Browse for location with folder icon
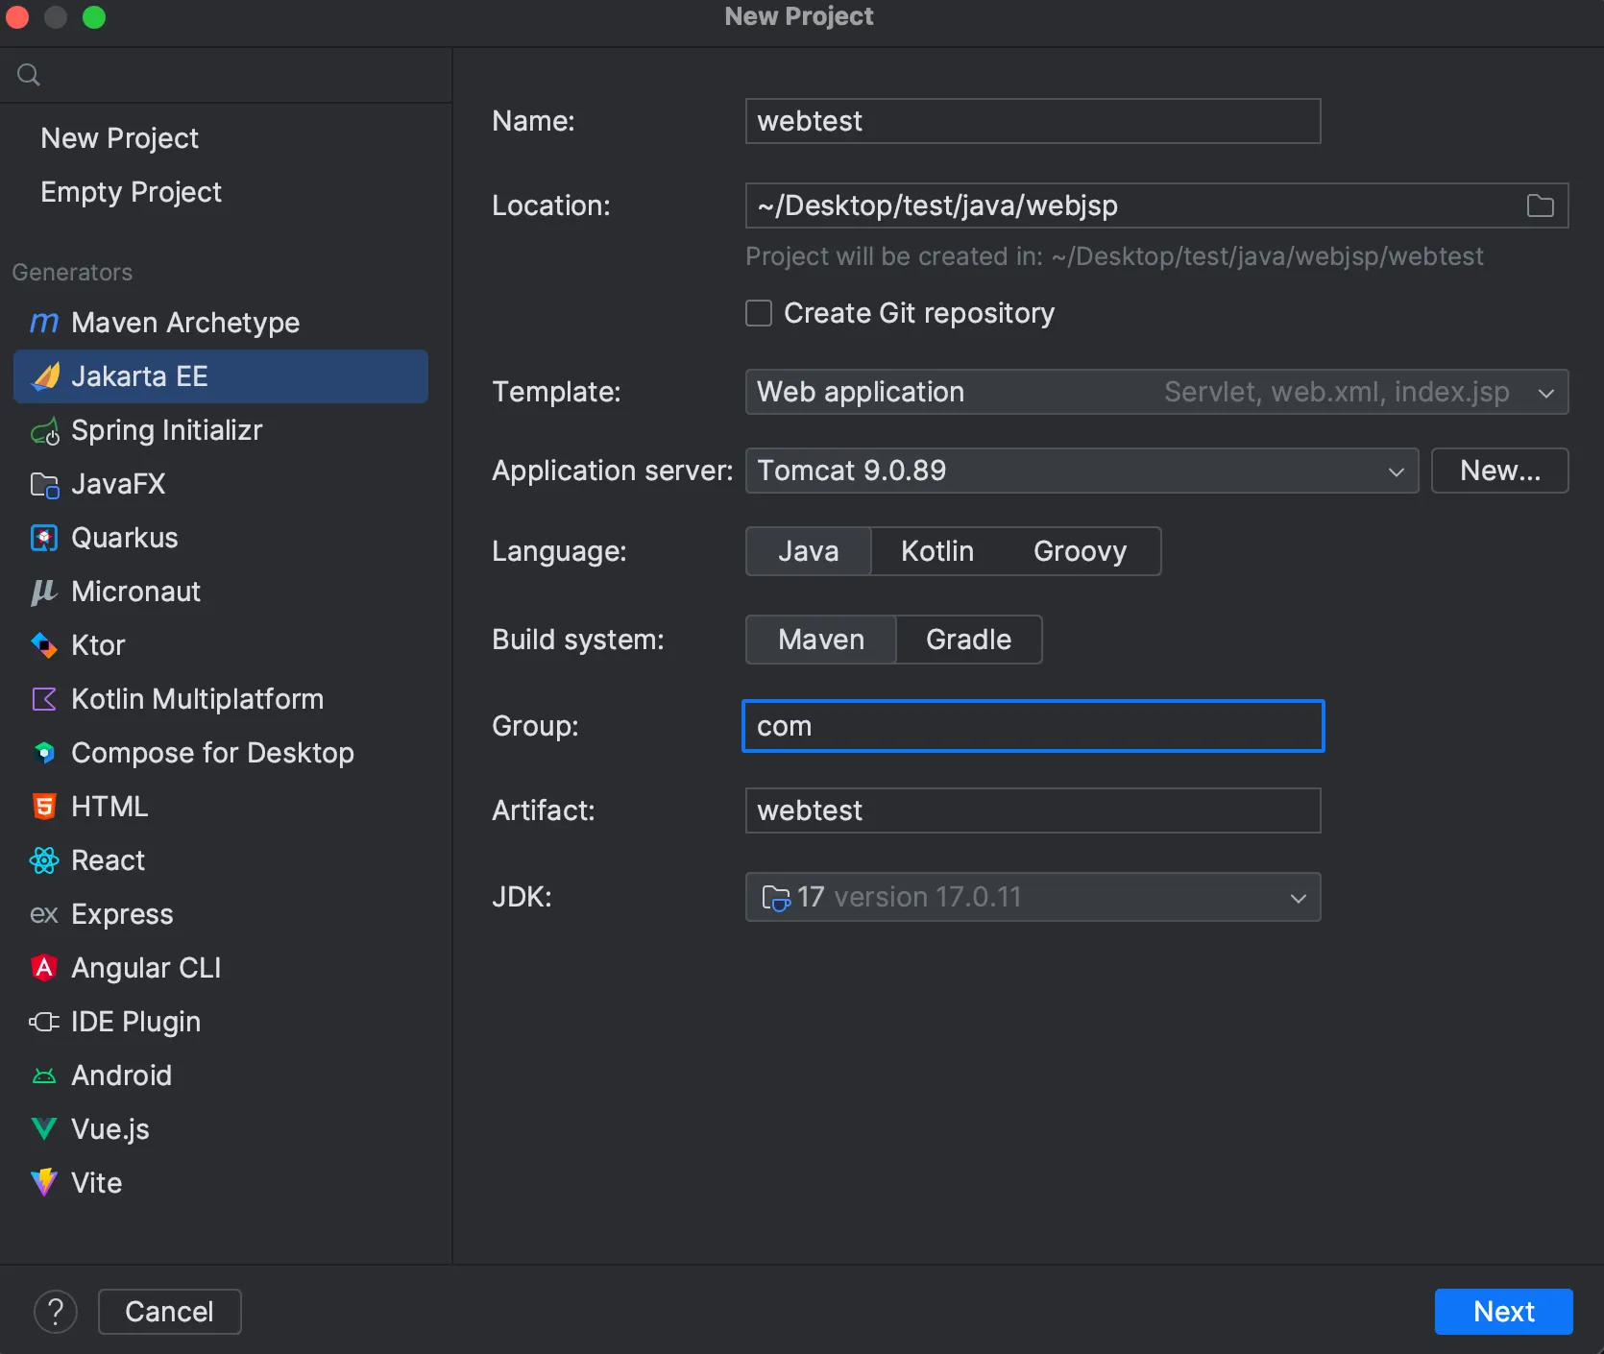The height and width of the screenshot is (1354, 1604). [1540, 206]
